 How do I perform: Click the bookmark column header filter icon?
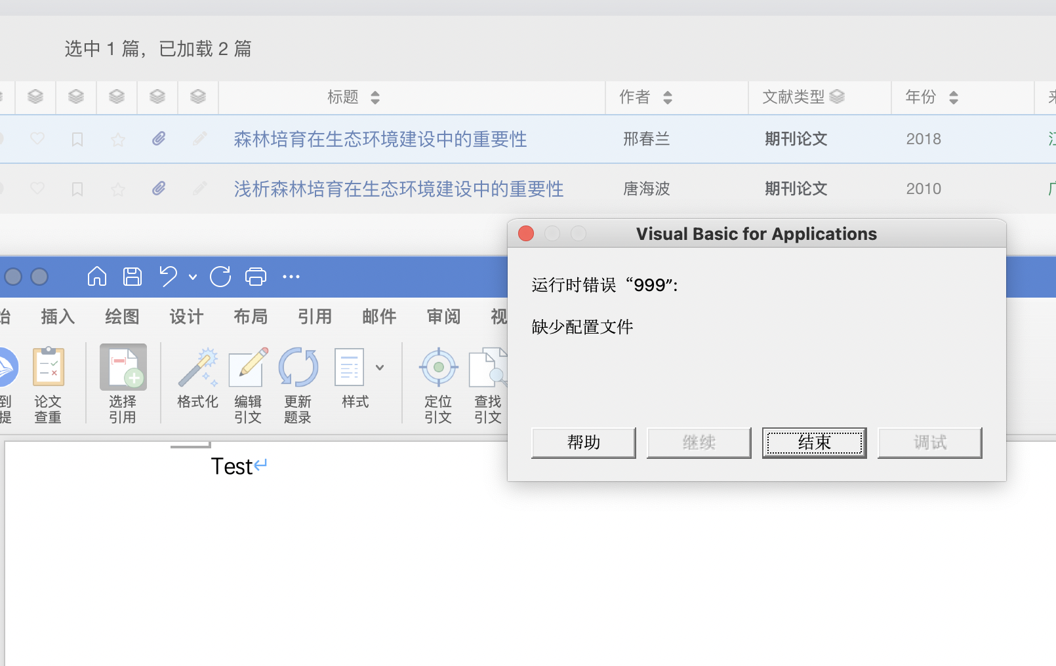pyautogui.click(x=76, y=97)
